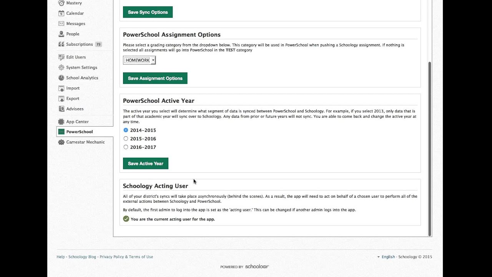Click the Gamestar Mechanic gear icon
Viewport: 492px width, 277px height.
pos(61,142)
